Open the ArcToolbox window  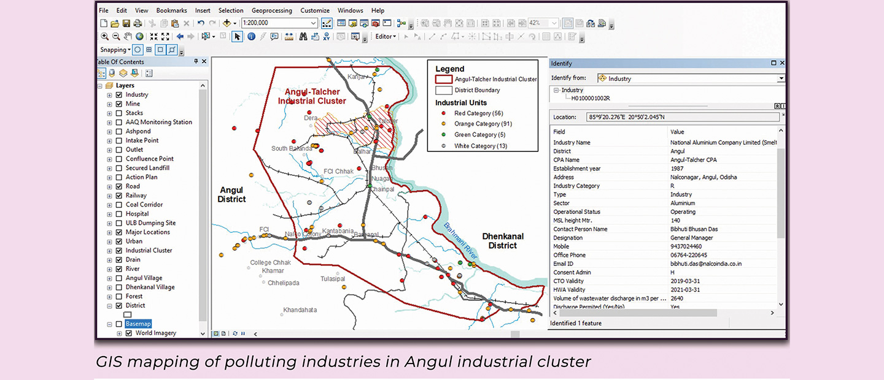coord(375,23)
